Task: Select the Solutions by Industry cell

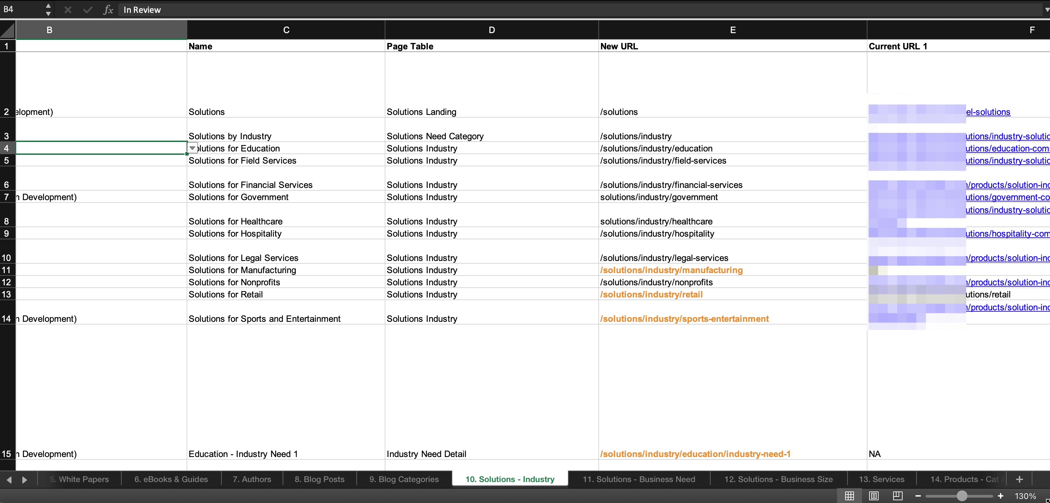Action: click(x=286, y=129)
